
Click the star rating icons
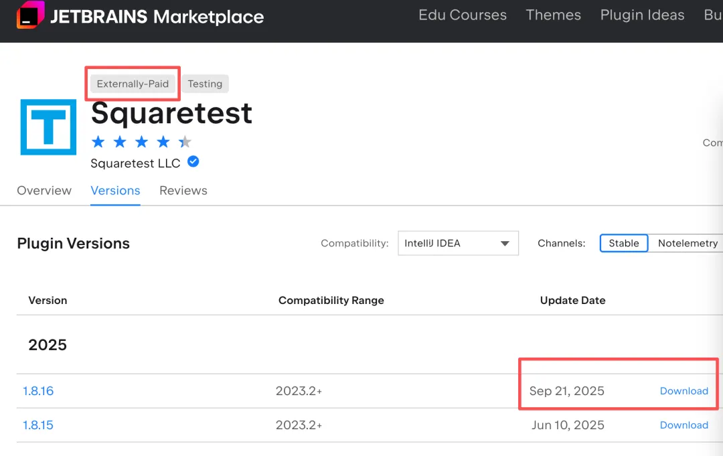141,141
